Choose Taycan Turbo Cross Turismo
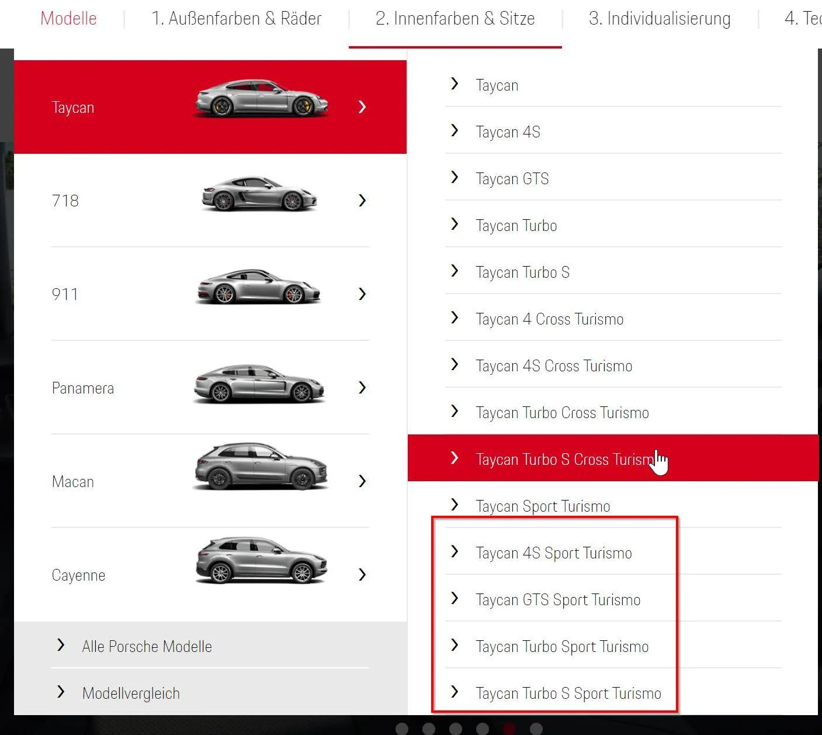The image size is (822, 735). click(x=613, y=412)
